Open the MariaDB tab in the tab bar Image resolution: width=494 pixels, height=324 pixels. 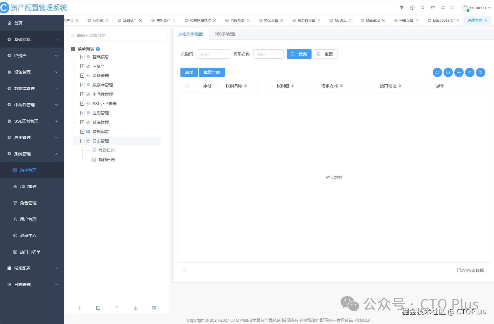pyautogui.click(x=373, y=20)
